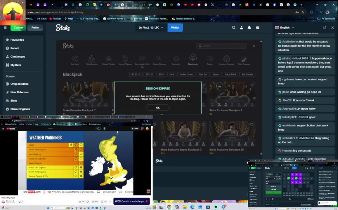Toggle the Free Bet filter

click(203, 74)
